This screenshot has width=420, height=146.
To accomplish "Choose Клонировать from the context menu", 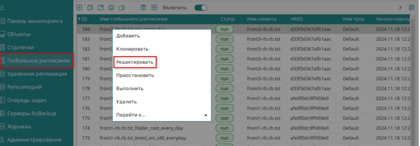I will (132, 49).
